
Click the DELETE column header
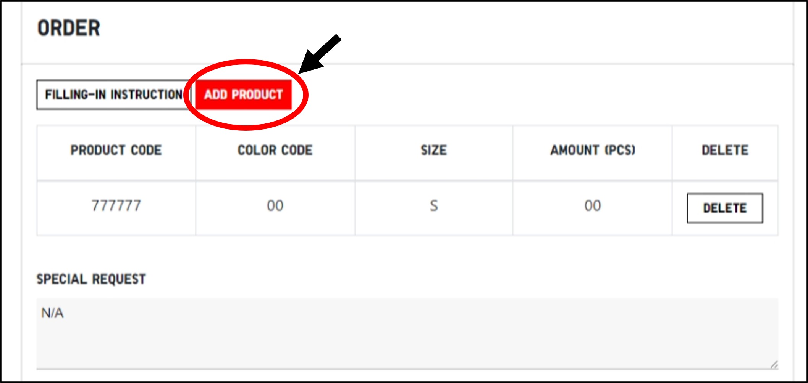(x=724, y=151)
